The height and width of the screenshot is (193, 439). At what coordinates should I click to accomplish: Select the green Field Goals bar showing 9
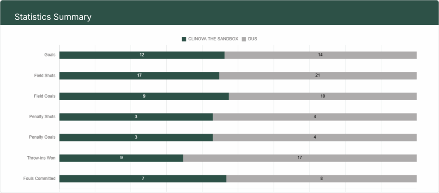tap(144, 96)
